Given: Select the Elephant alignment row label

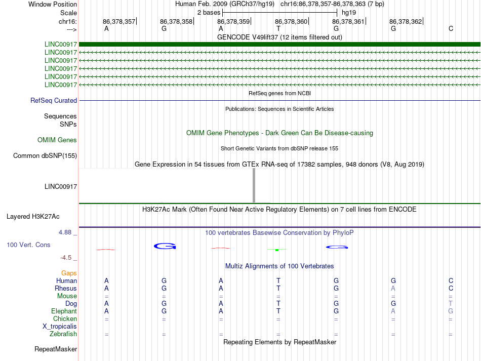Looking at the screenshot, I should point(64,311).
